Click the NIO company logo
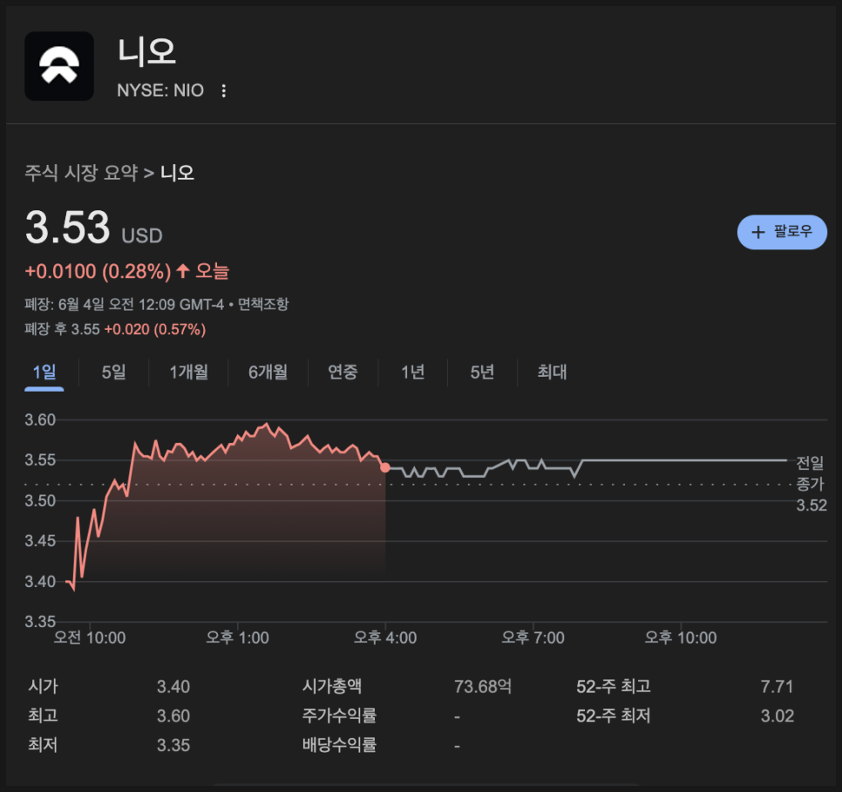The width and height of the screenshot is (842, 792). [x=59, y=66]
